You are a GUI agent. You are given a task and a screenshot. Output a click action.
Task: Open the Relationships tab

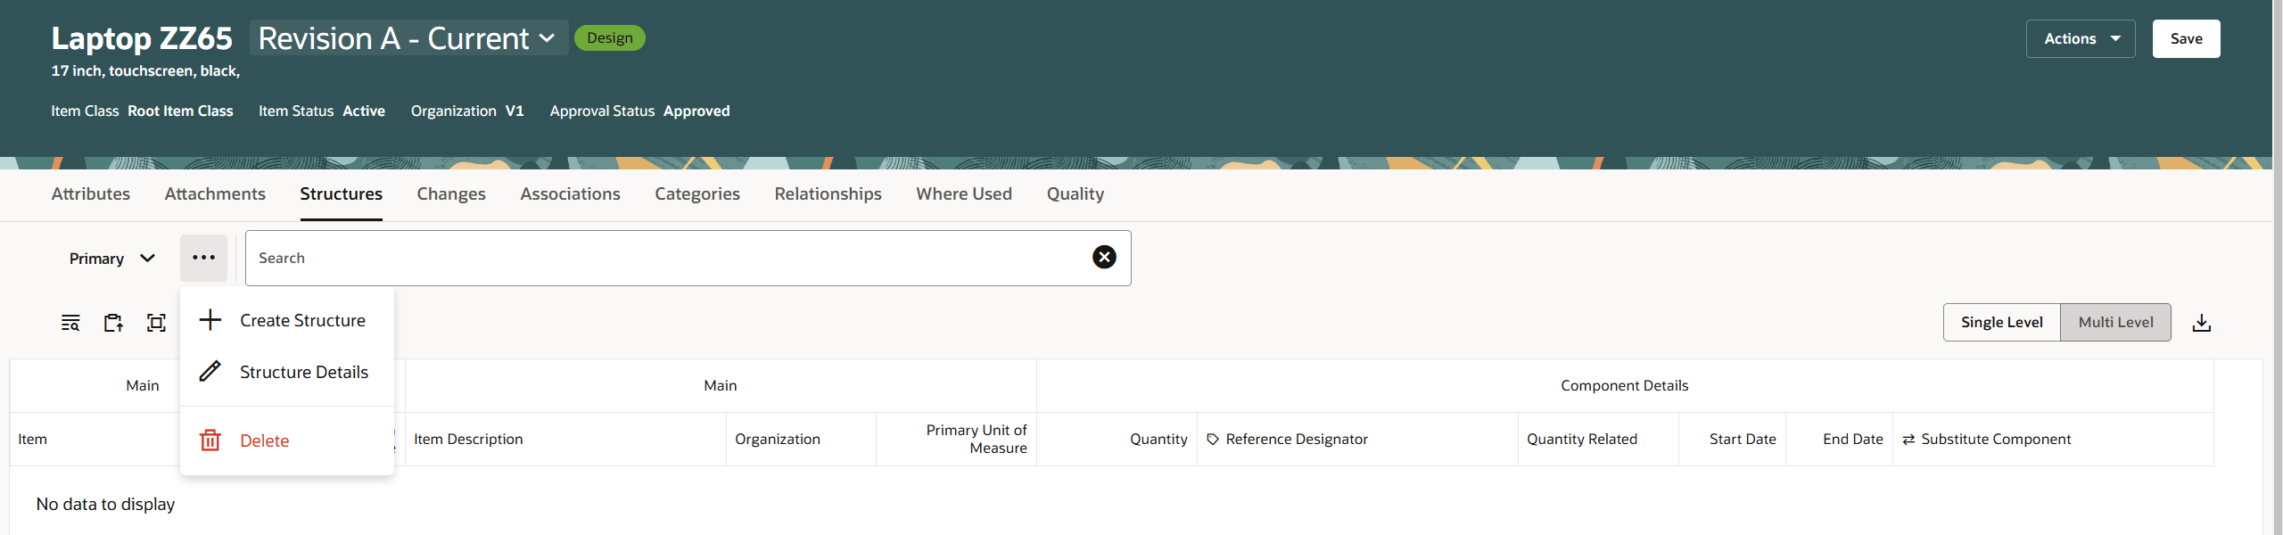828,194
